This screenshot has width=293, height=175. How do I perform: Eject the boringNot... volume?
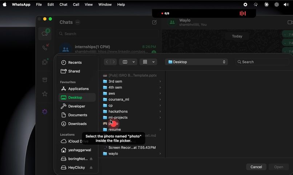(x=91, y=159)
